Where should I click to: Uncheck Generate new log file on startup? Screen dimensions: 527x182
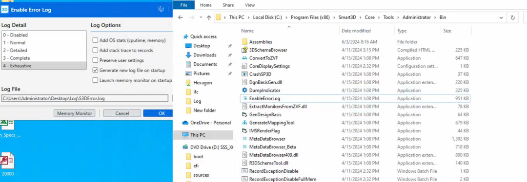(95, 71)
